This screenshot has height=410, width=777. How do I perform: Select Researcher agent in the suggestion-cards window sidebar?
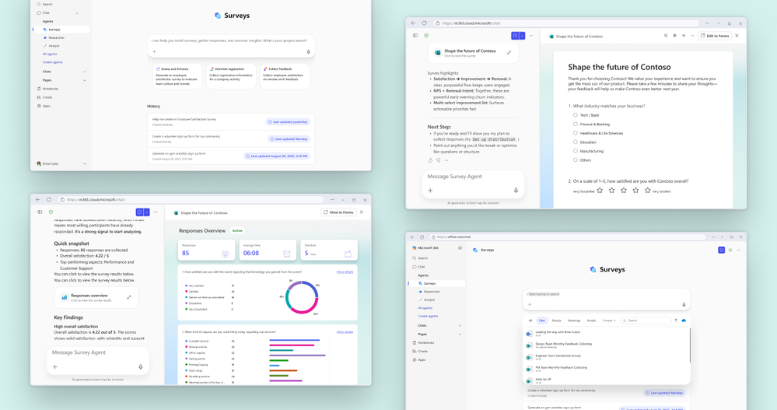(55, 37)
